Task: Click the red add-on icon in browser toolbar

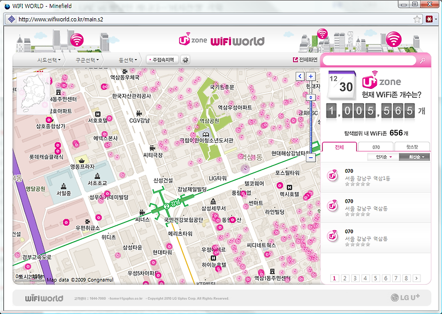Action: click(x=429, y=19)
